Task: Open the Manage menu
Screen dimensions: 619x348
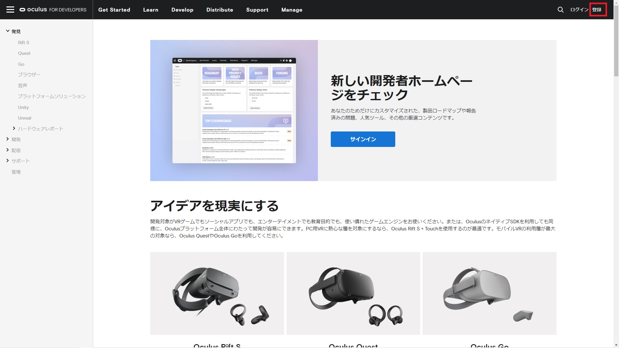Action: click(291, 10)
